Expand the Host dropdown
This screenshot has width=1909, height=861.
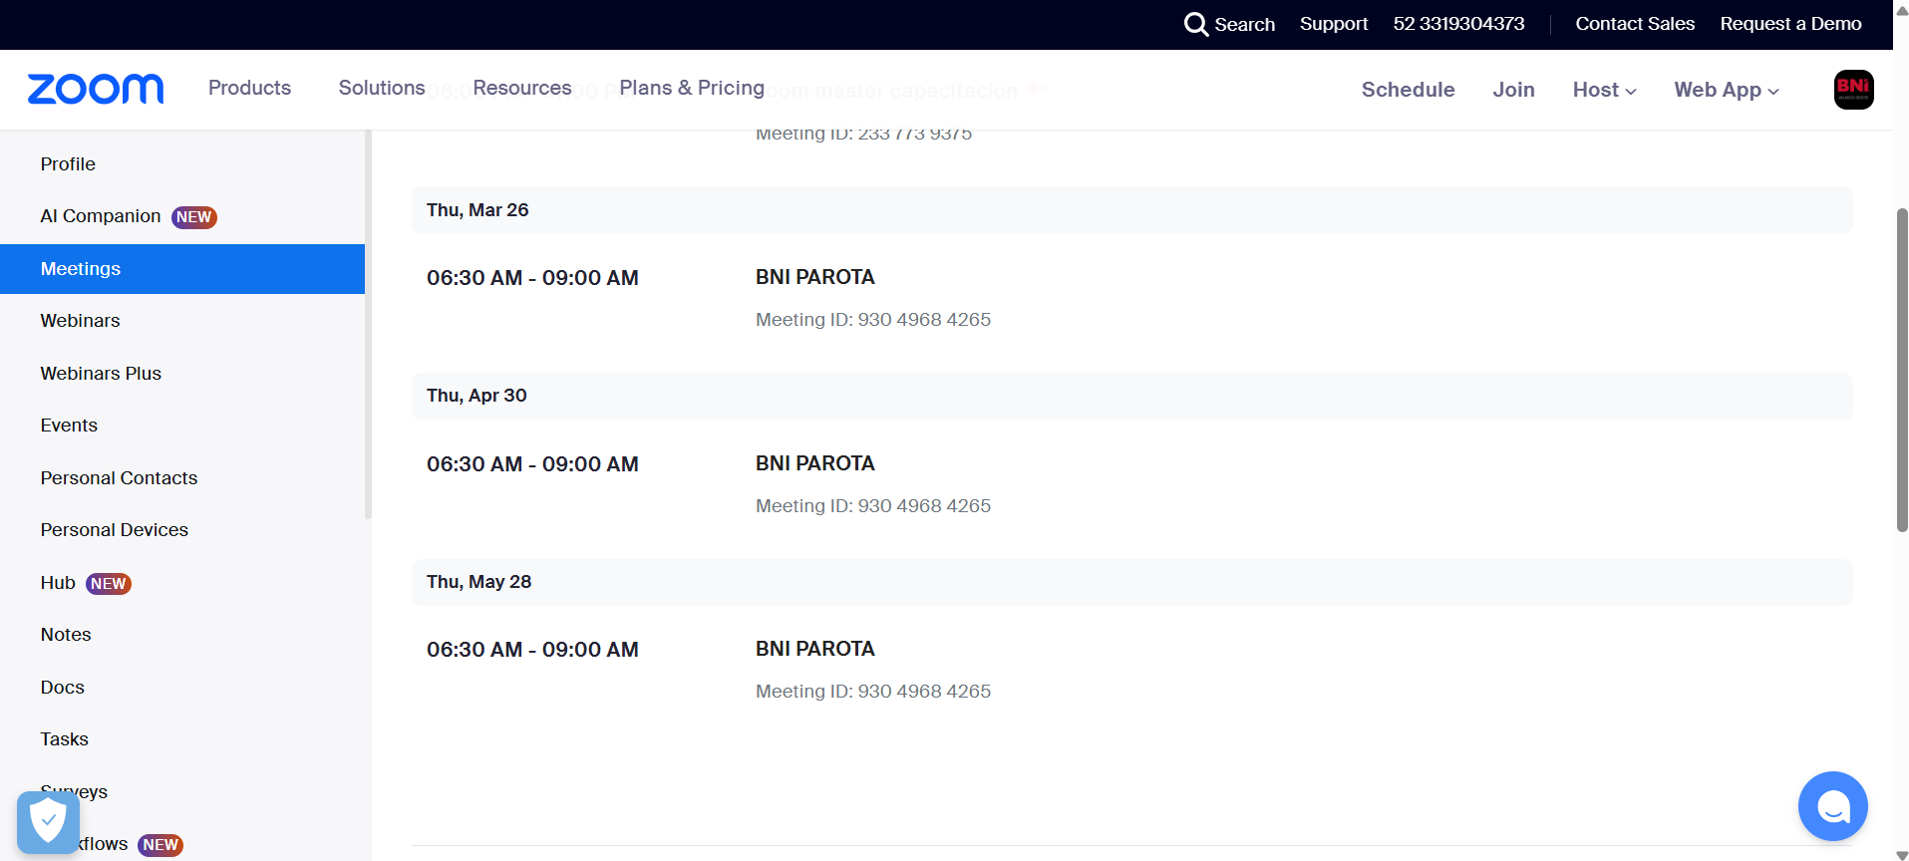[1604, 90]
